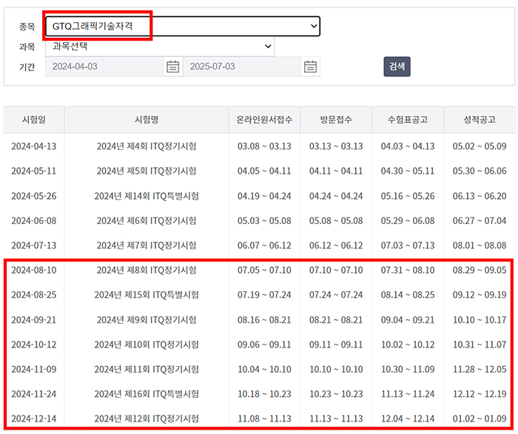
Task: Click online registration period 03.08 ~ 03.13
Action: (x=264, y=146)
